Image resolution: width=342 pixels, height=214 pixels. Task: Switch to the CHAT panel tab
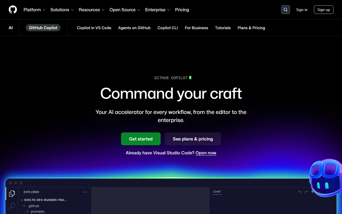[217, 192]
